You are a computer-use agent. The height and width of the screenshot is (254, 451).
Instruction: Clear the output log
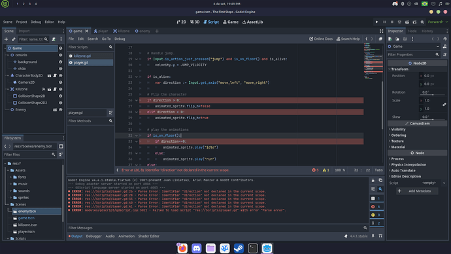[373, 180]
